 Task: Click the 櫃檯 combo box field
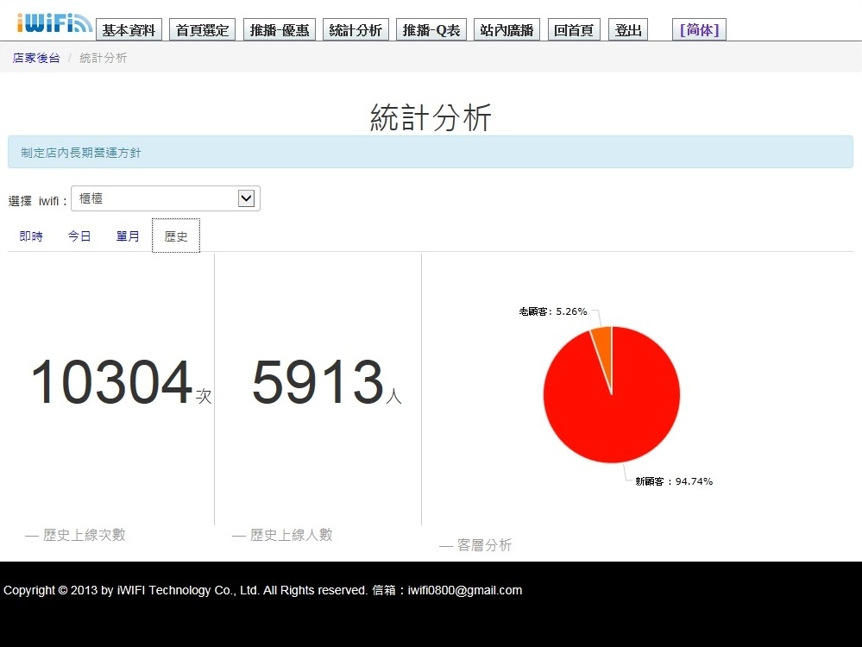[166, 198]
